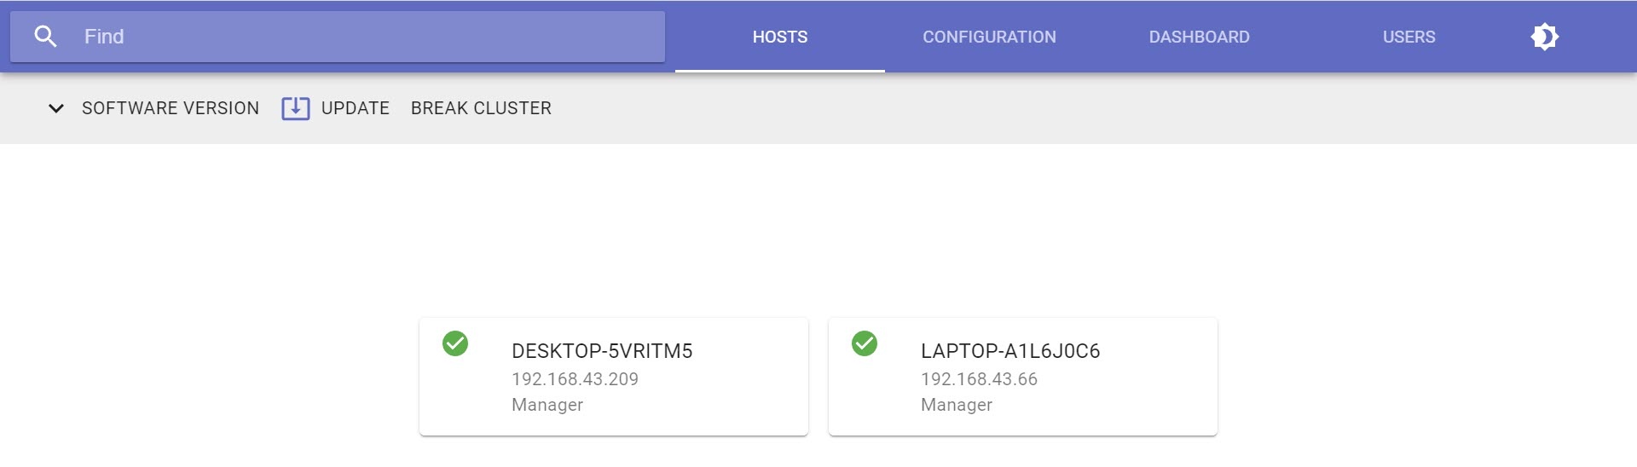Image resolution: width=1637 pixels, height=467 pixels.
Task: Focus the Find search field
Action: click(367, 37)
